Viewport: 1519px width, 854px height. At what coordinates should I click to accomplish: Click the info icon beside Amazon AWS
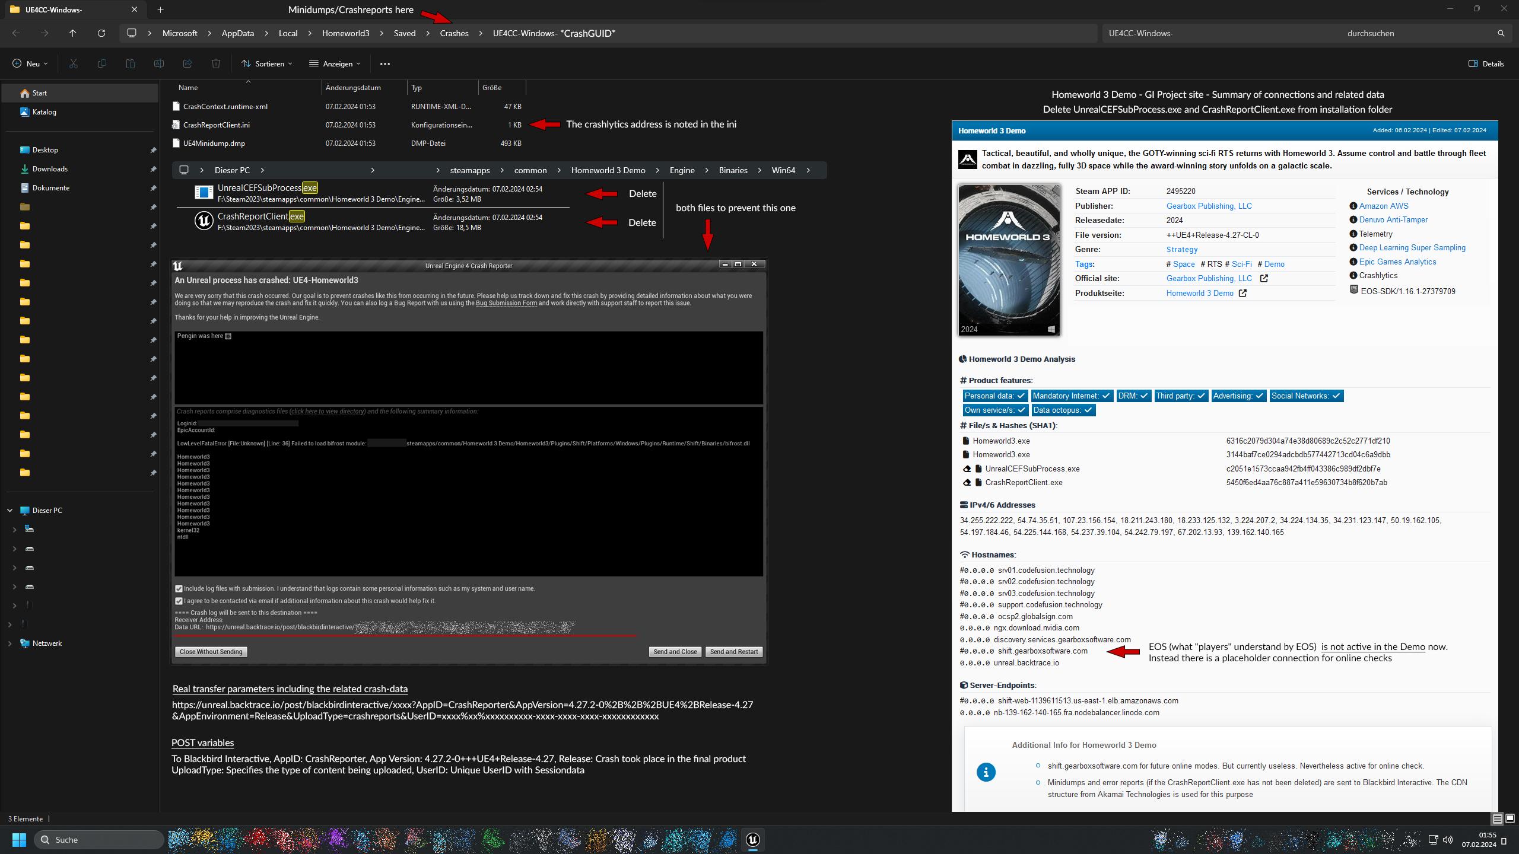tap(1353, 206)
